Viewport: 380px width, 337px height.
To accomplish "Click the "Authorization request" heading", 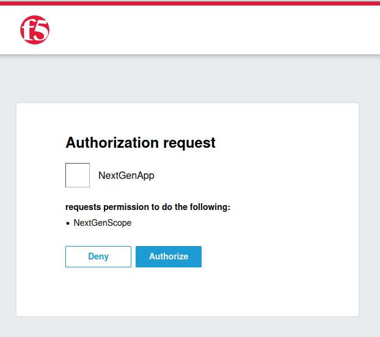I will [141, 143].
